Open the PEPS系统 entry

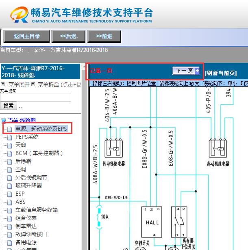pos(27,137)
